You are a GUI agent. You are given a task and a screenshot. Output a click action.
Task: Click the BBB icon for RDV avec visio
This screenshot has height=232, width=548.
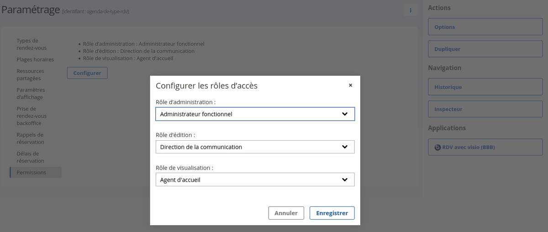437,148
